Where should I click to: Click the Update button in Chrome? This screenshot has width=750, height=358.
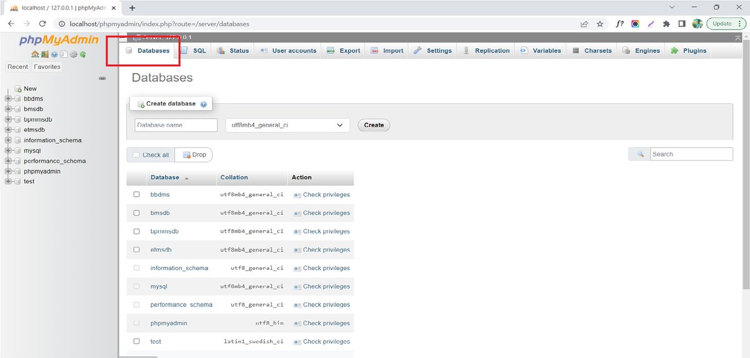coord(726,24)
